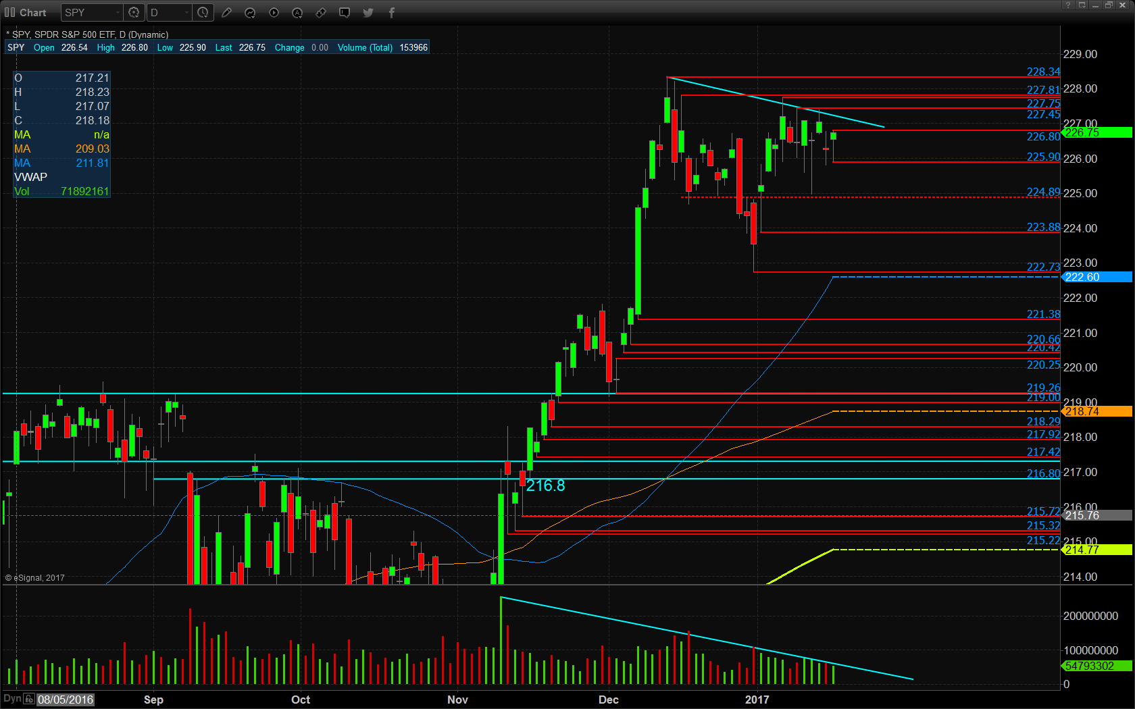Click the 200000000 volume axis label

[x=1090, y=616]
